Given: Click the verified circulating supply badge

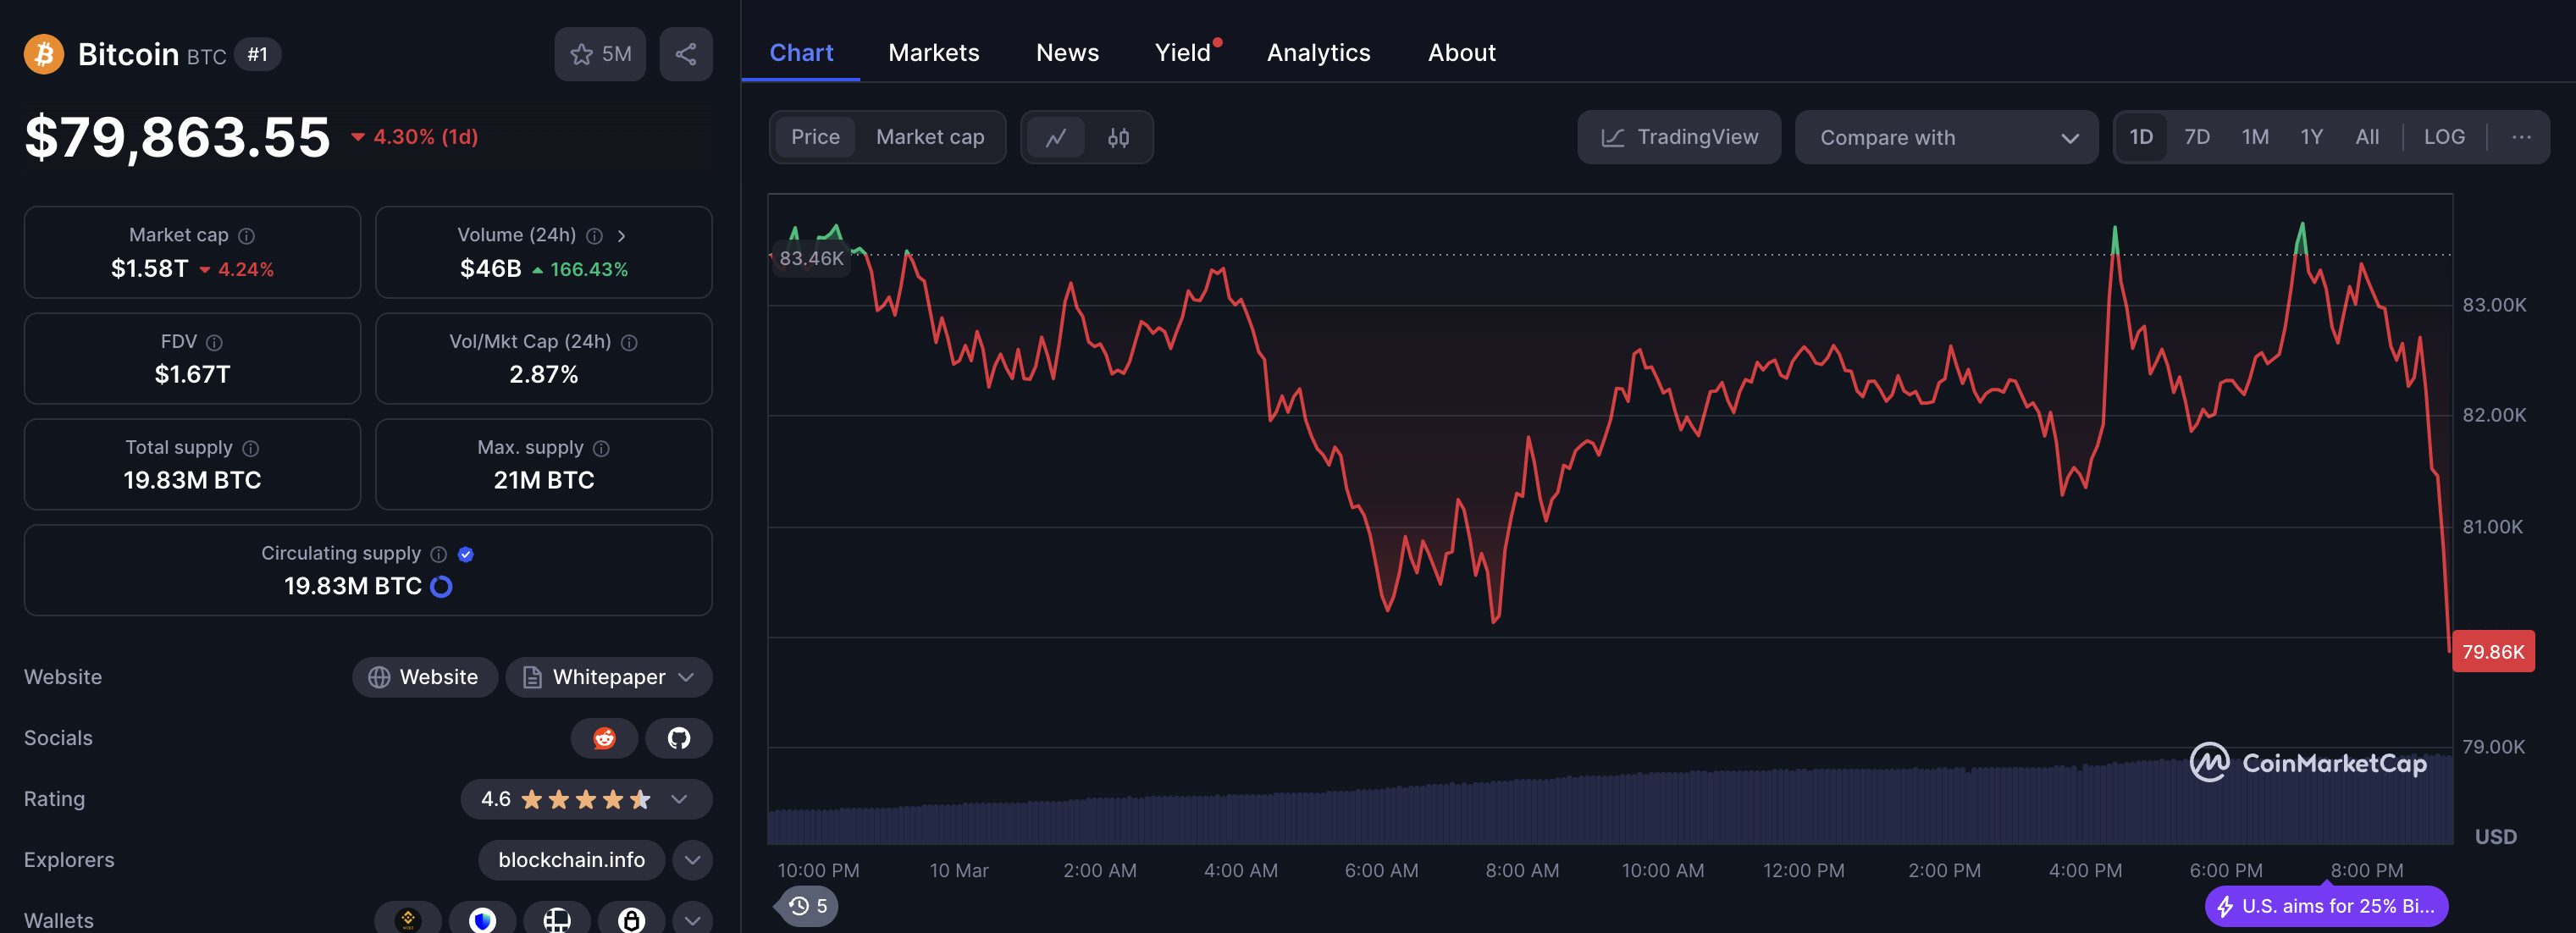Looking at the screenshot, I should (466, 554).
